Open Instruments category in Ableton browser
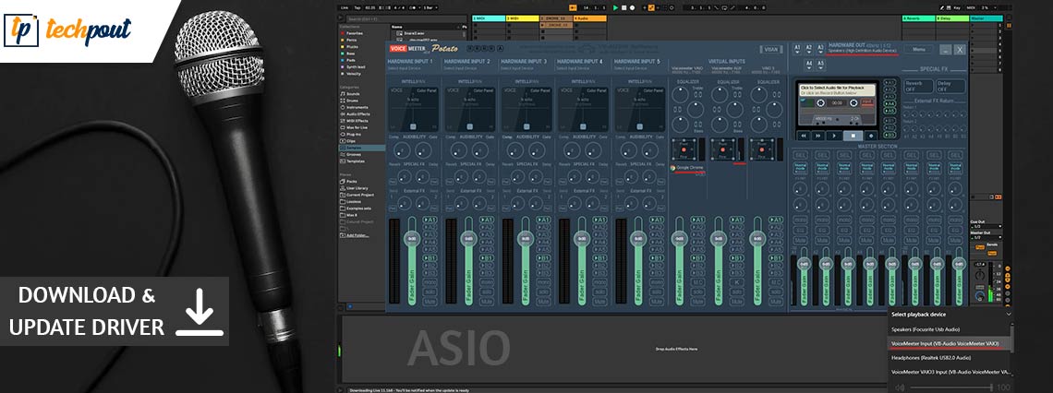Screen dimensions: 1053x393 [356, 107]
